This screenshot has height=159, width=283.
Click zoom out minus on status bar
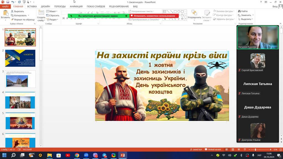(x=250, y=149)
